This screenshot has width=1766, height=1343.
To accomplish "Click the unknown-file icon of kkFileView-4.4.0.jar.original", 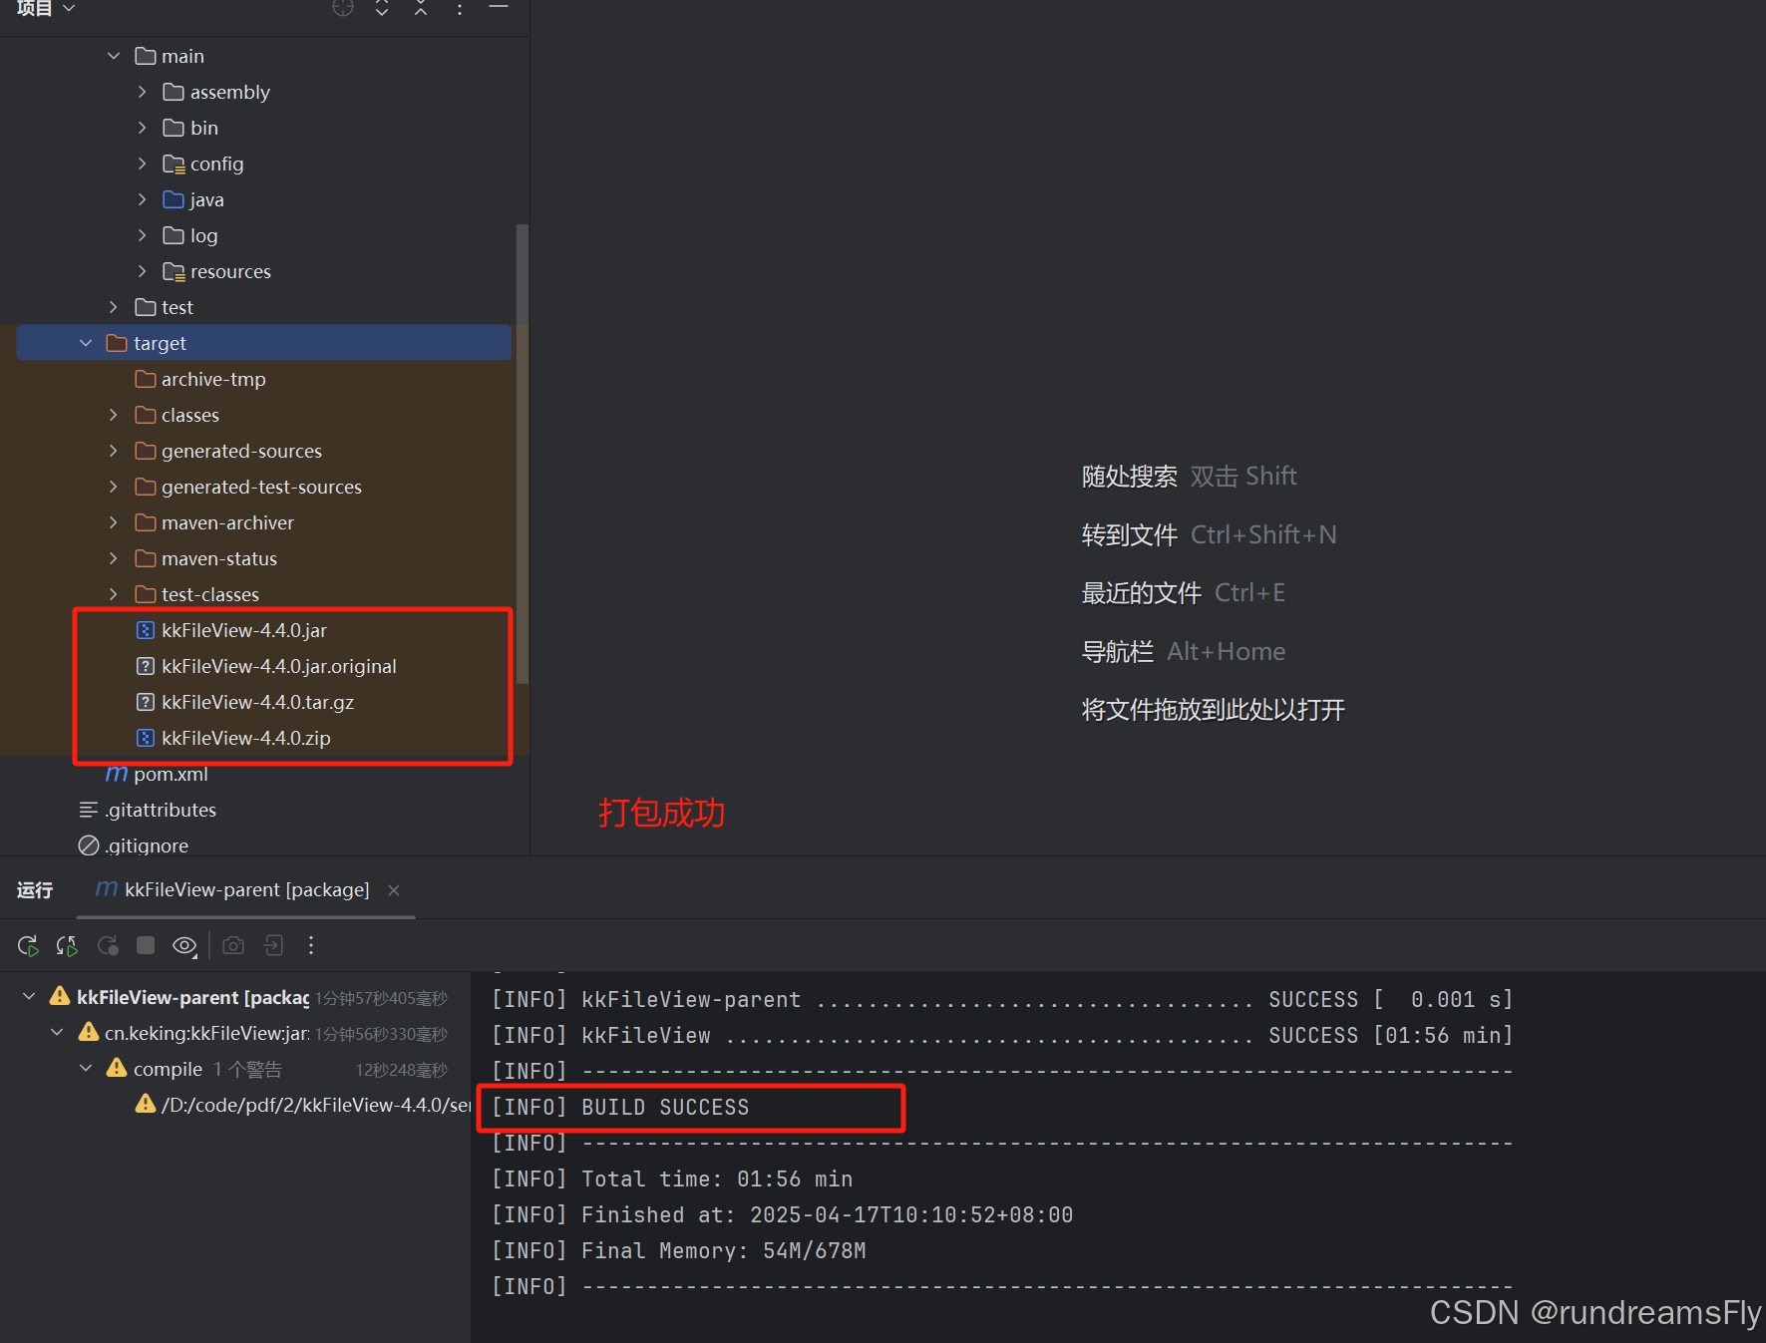I will click(146, 666).
